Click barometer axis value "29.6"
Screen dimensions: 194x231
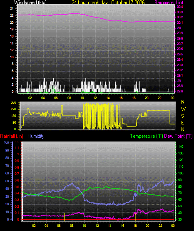180,49
